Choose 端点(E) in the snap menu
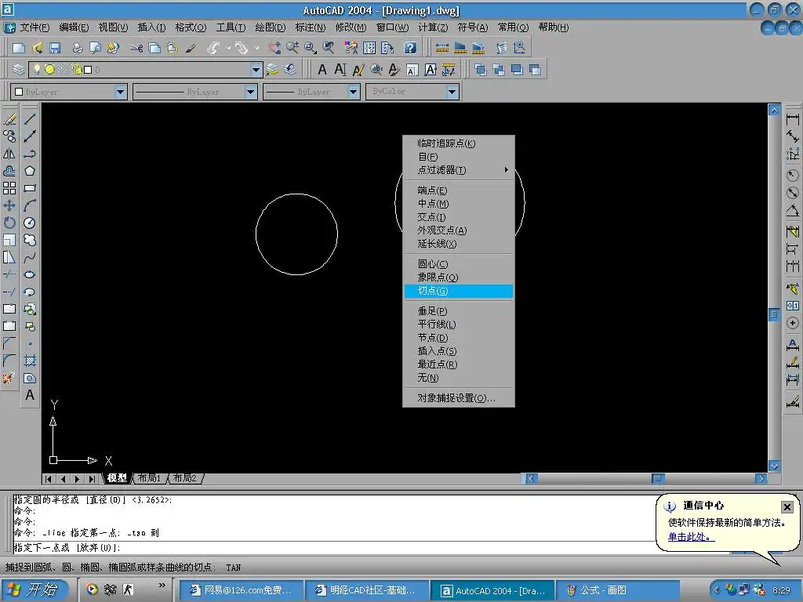Screen dimensions: 803x602 [x=458, y=190]
